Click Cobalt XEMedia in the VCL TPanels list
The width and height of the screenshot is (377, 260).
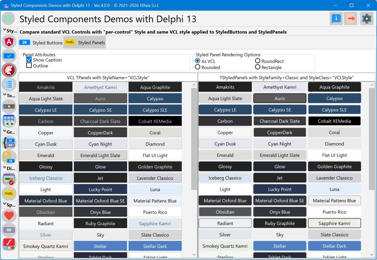coord(155,121)
